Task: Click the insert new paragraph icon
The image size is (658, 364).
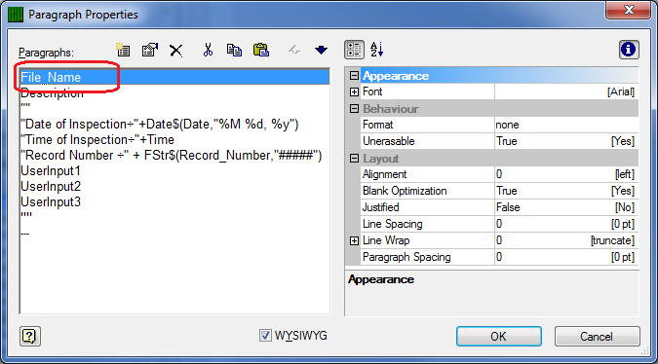Action: pyautogui.click(x=123, y=51)
